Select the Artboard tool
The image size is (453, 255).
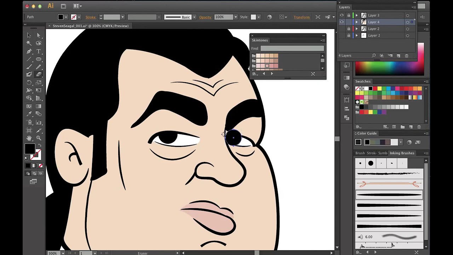pos(29,130)
